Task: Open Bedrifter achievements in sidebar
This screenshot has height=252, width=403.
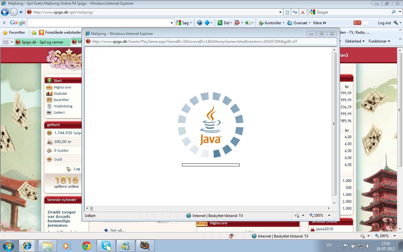Action: tap(61, 100)
